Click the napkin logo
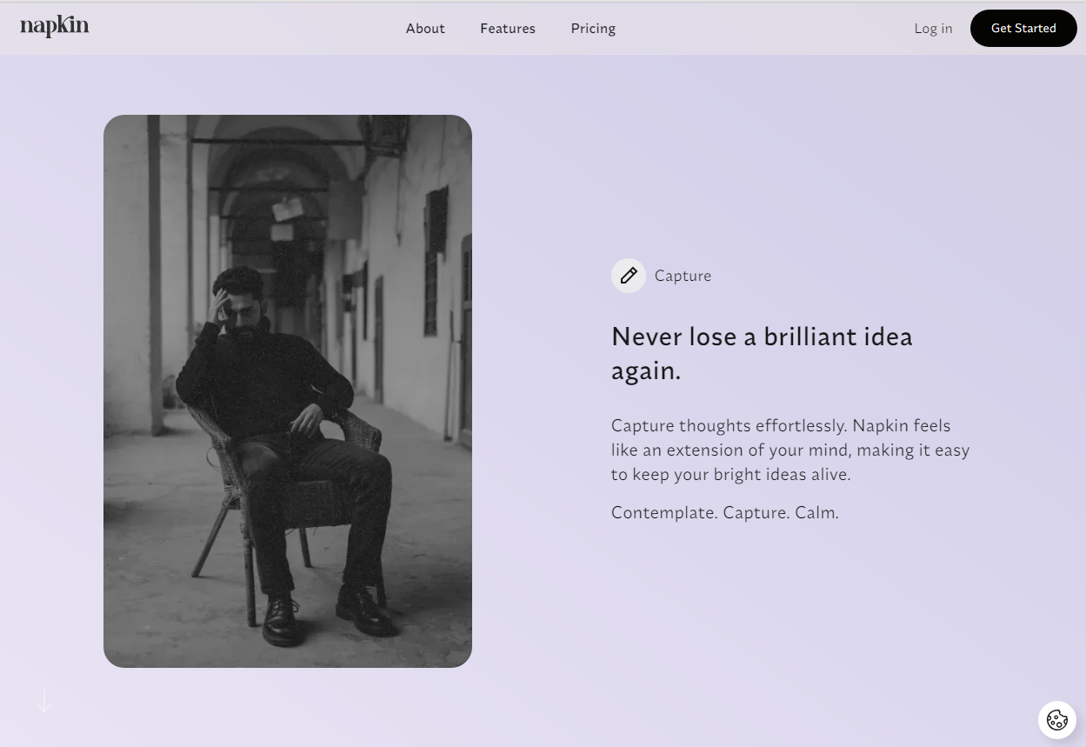The height and width of the screenshot is (747, 1086). point(55,27)
